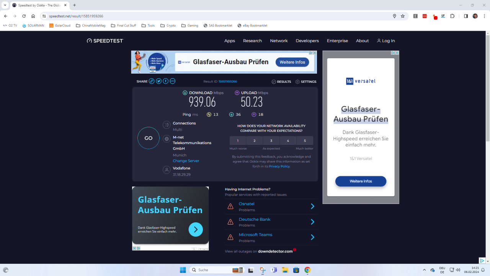Click the Change Server link
The image size is (490, 276).
(x=186, y=161)
